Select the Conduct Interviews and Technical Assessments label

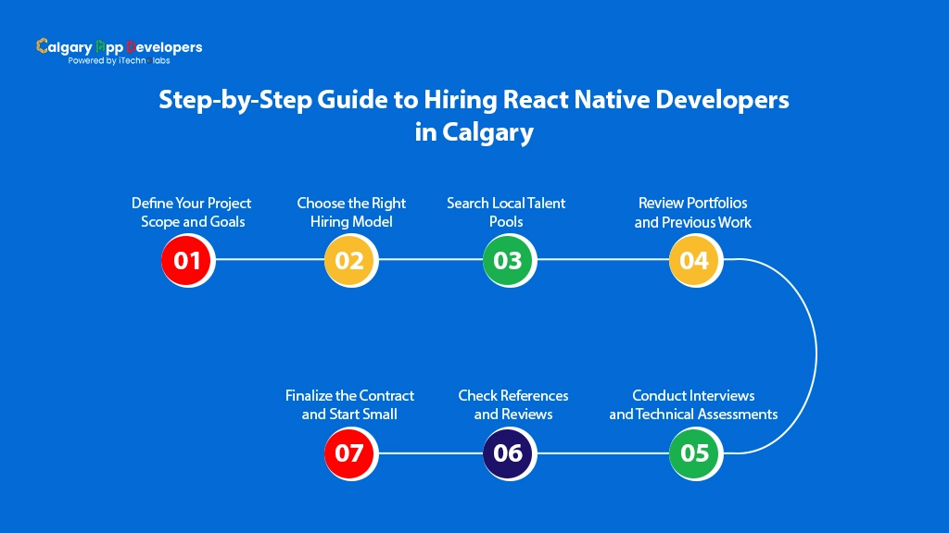(x=693, y=404)
